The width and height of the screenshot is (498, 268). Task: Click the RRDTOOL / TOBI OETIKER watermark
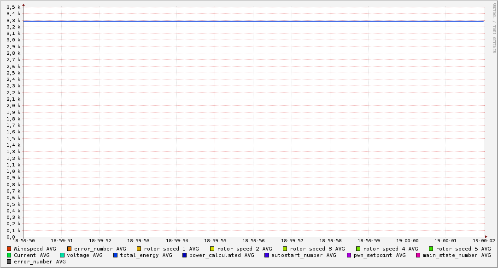tap(494, 28)
